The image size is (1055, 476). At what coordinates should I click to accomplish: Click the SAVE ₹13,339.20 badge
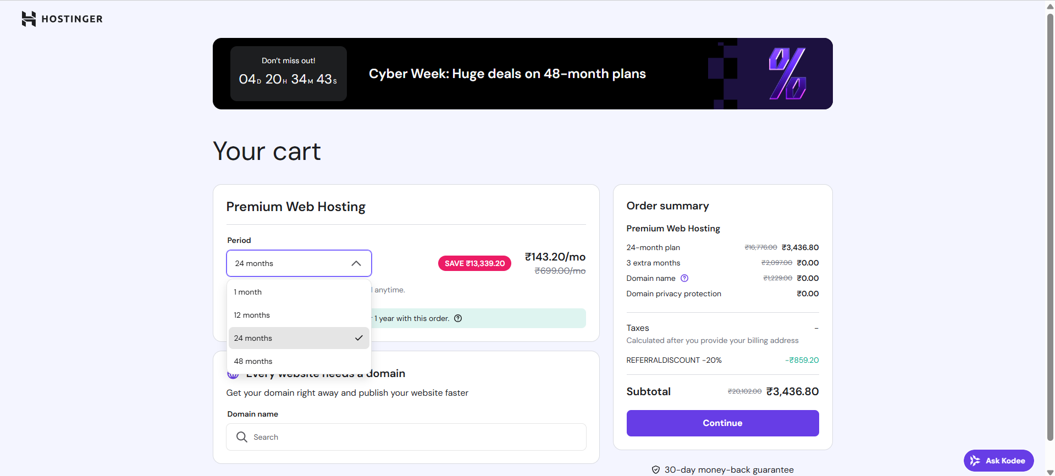pyautogui.click(x=474, y=263)
